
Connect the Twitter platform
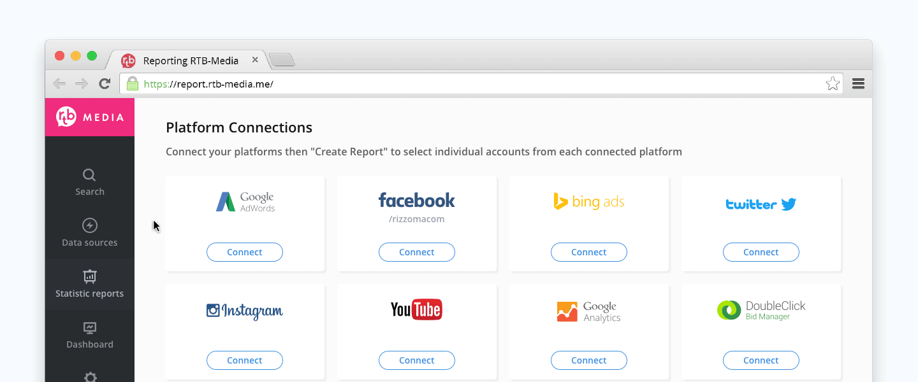[761, 252]
